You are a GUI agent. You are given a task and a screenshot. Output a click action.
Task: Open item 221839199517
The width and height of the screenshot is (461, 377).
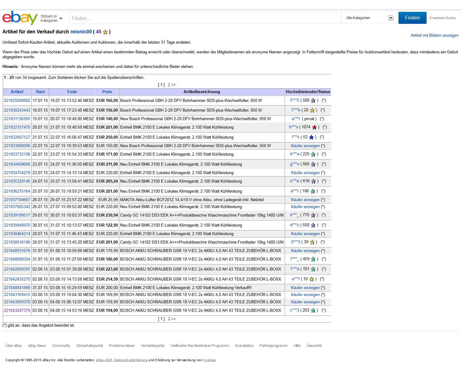coord(17,215)
